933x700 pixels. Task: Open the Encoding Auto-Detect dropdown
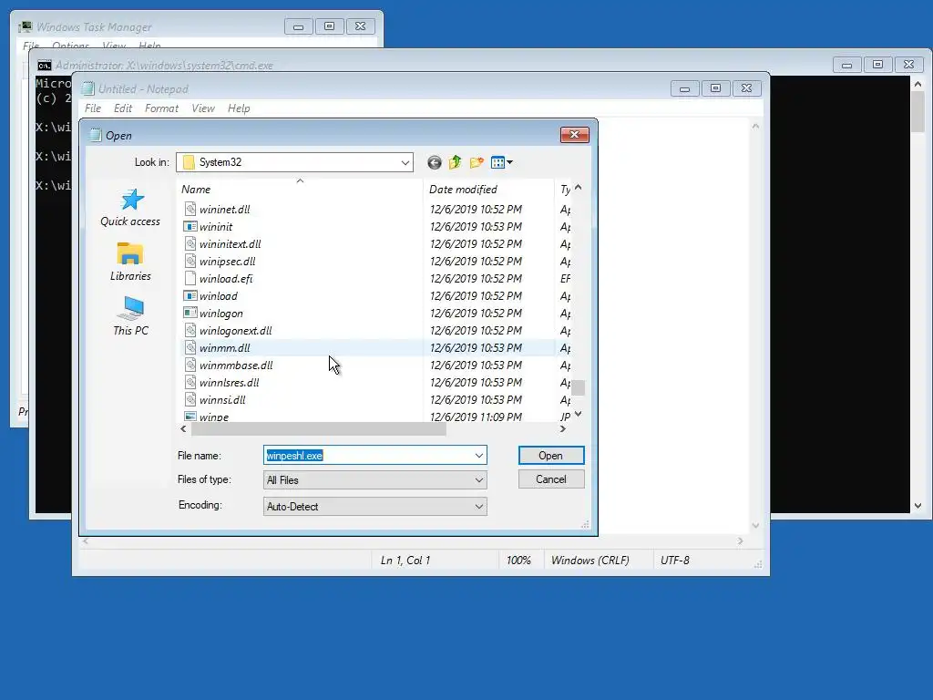[x=374, y=506]
